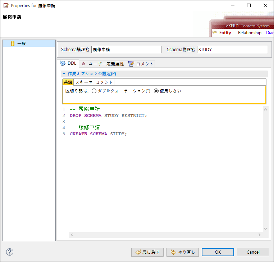Screen dimensions: 274x262
Task: Maximize the Properties dialog window
Action: click(x=249, y=5)
